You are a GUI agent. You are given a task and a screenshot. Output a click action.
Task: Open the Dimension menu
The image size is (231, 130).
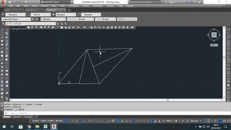(x=74, y=6)
